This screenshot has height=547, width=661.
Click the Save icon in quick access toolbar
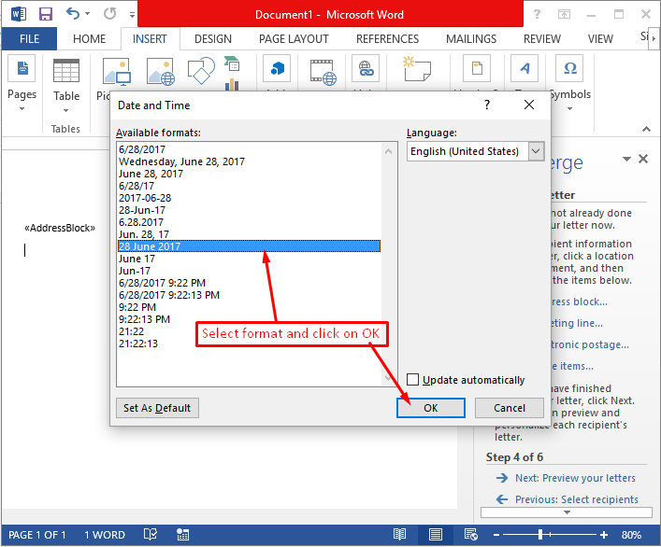click(x=46, y=14)
